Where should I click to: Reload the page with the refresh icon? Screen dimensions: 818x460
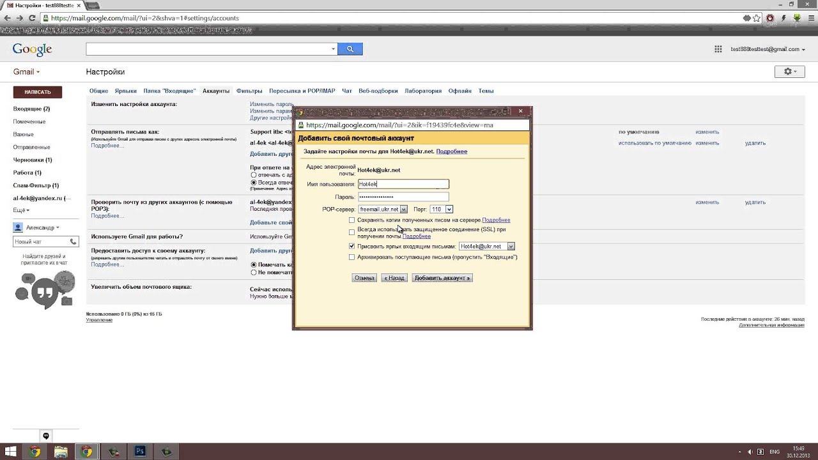click(x=33, y=18)
